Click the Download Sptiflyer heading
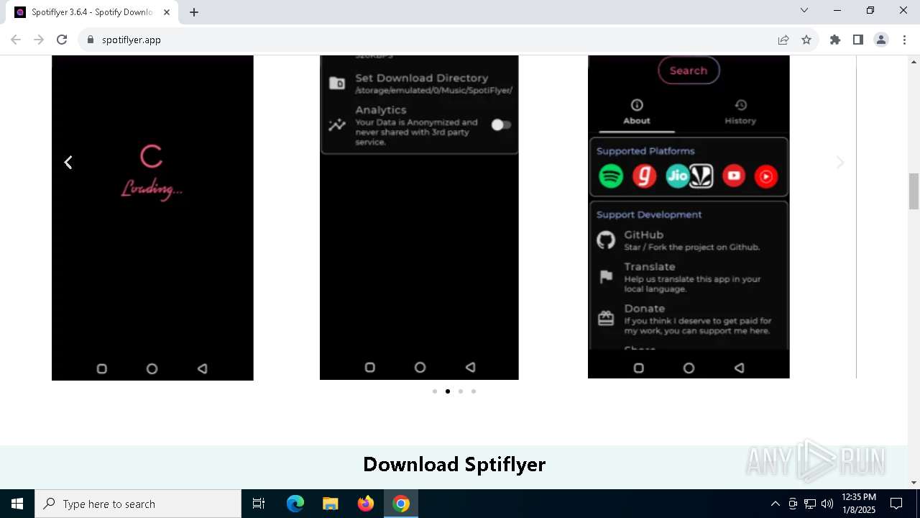Image resolution: width=920 pixels, height=518 pixels. 454,464
